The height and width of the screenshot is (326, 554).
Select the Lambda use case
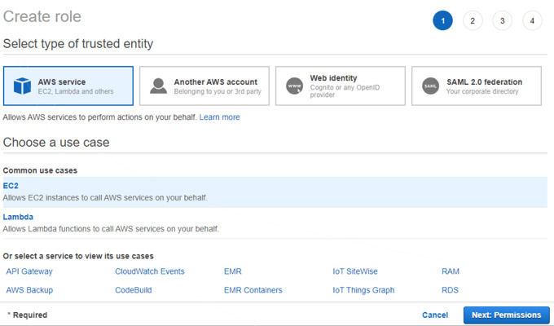pos(18,217)
